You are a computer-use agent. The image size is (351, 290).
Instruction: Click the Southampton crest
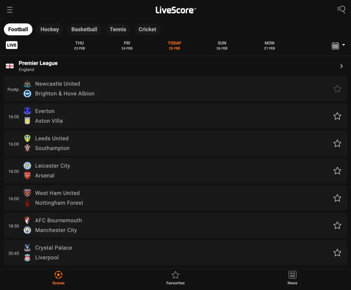pyautogui.click(x=27, y=148)
